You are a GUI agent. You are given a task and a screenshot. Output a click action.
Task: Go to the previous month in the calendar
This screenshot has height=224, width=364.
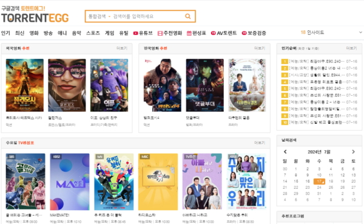click(x=285, y=152)
